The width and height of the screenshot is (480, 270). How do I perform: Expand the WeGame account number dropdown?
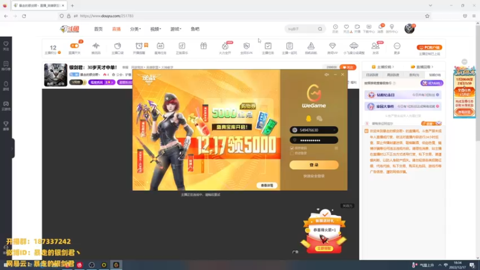pyautogui.click(x=334, y=130)
